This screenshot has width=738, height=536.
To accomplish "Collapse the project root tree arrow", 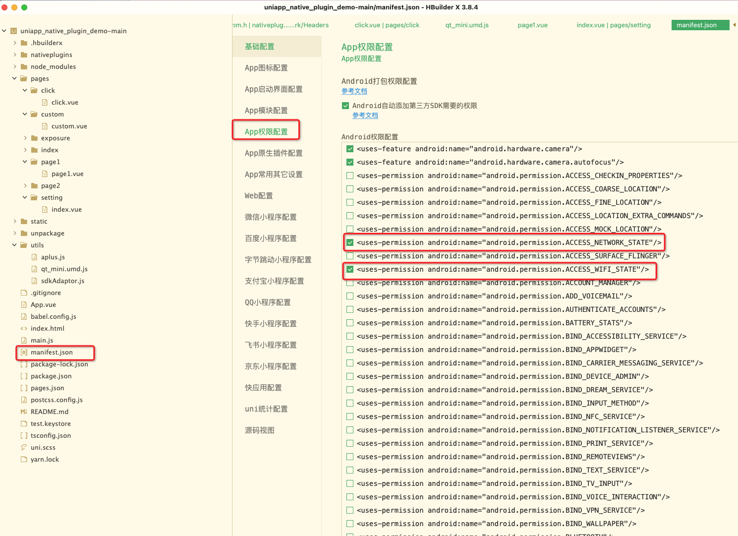I will (x=4, y=31).
